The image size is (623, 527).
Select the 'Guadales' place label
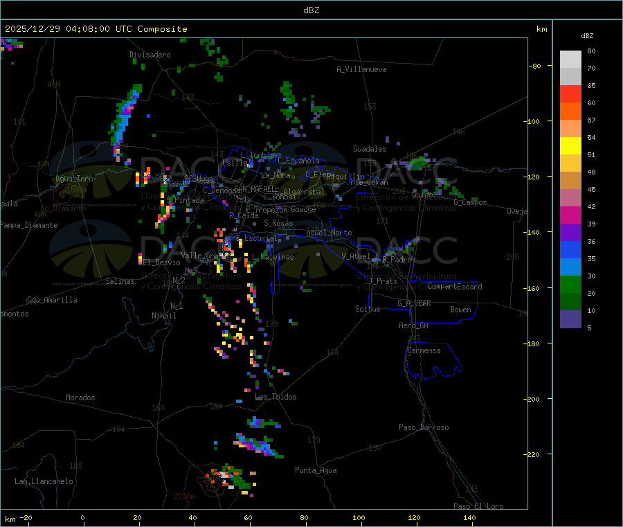pyautogui.click(x=370, y=149)
